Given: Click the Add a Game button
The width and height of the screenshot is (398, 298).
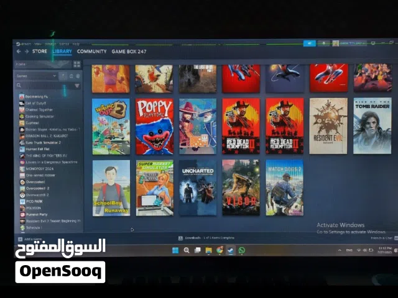Looking at the screenshot, I should 30,239.
